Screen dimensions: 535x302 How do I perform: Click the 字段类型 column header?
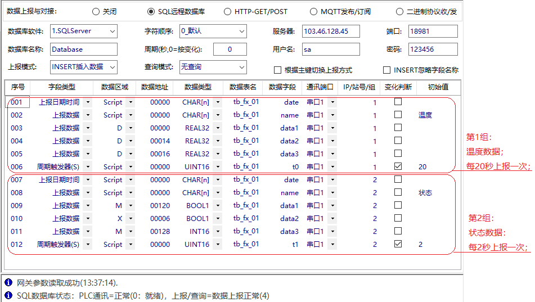coord(61,87)
